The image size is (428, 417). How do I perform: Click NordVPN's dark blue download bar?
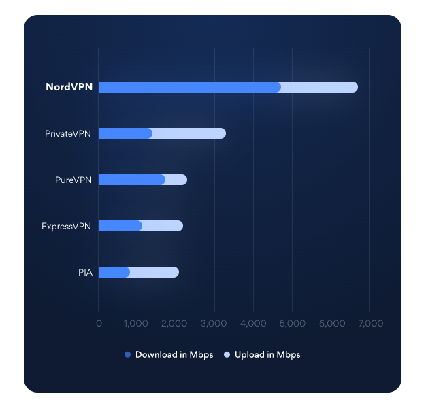tap(189, 87)
